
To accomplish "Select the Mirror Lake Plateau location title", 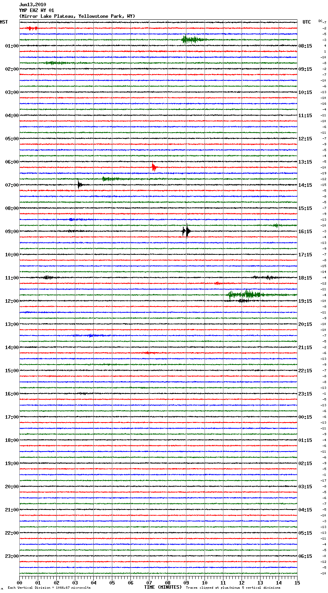I will [77, 16].
